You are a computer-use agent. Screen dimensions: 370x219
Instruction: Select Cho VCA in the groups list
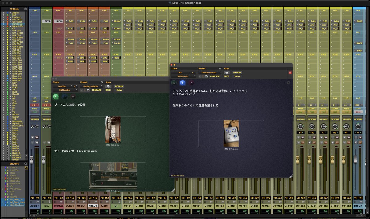[x=14, y=178]
